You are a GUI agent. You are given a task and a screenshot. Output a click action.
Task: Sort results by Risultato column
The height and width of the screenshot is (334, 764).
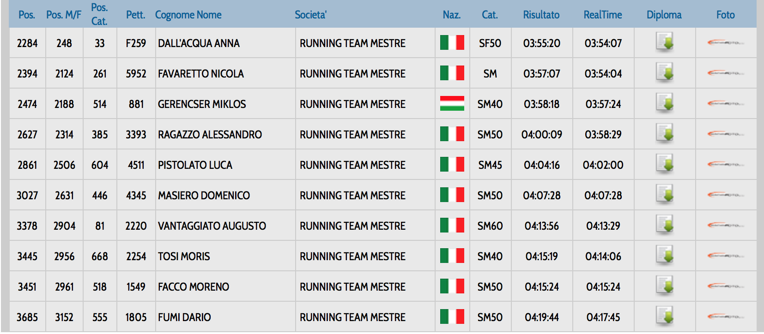click(x=541, y=15)
